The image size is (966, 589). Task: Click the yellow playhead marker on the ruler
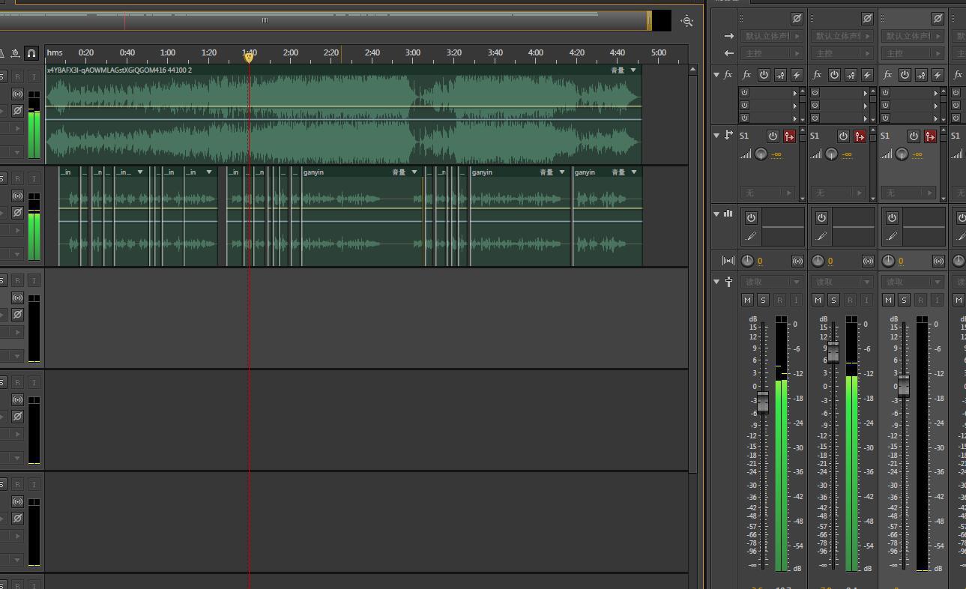point(249,58)
